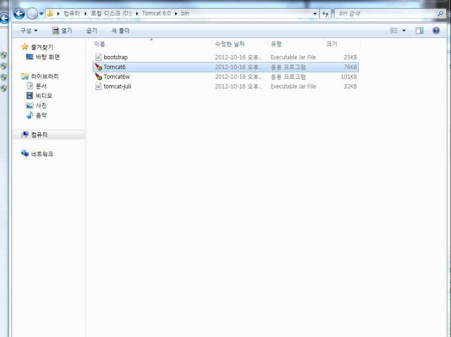Click the 76KB size of Tomcat6
This screenshot has height=337, width=451.
(350, 67)
